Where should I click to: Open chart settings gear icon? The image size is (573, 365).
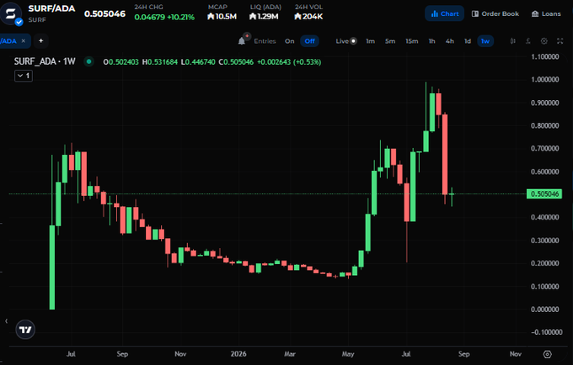(544, 41)
